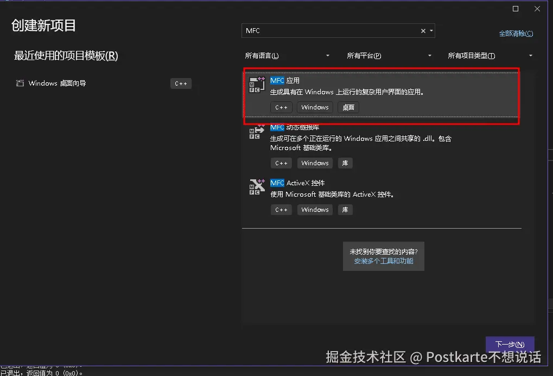Click the 下一步 button
The height and width of the screenshot is (376, 553).
[510, 345]
